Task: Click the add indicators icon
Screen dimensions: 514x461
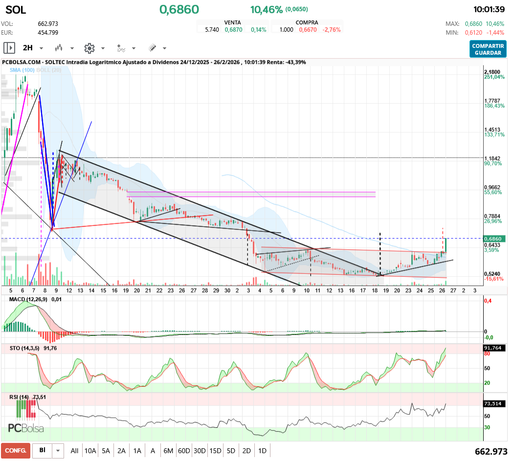Action: [121, 48]
